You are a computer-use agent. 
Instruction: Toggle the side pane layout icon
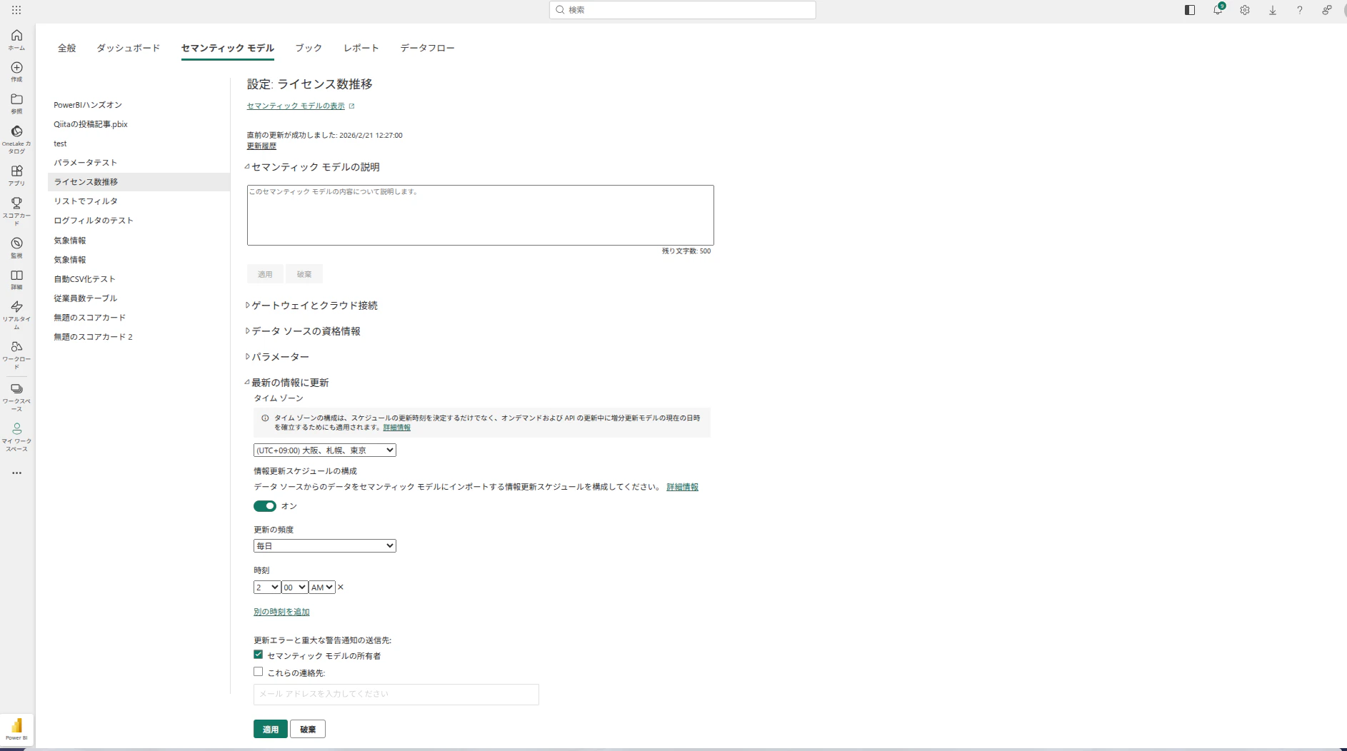click(x=1190, y=10)
